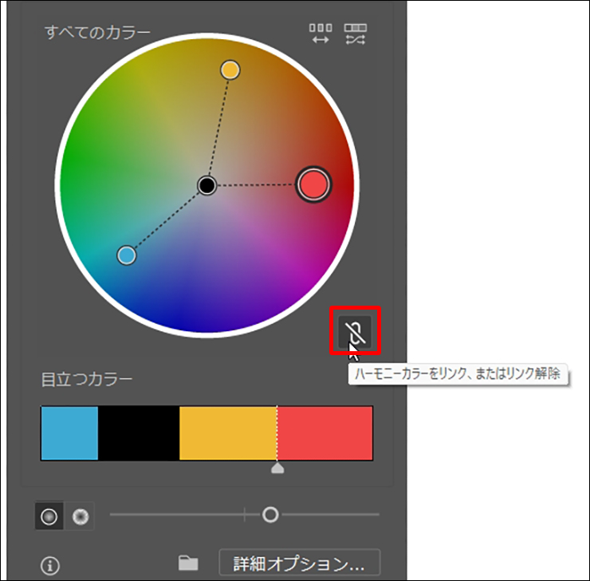
Task: Click the black swatch in 目立つカラー bar
Action: (x=139, y=433)
